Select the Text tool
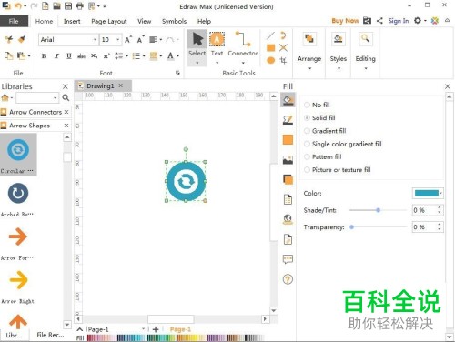This screenshot has height=342, width=455. [217, 45]
